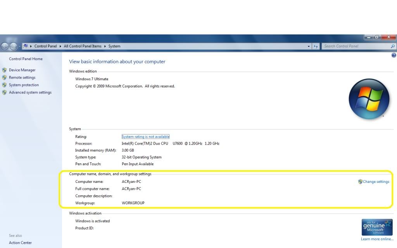Click the computer icon in the address bar

point(26,46)
